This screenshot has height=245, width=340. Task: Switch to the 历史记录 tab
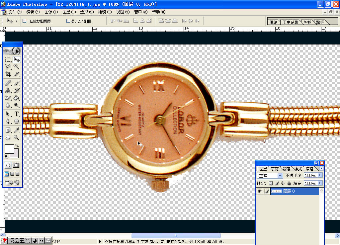pyautogui.click(x=290, y=22)
